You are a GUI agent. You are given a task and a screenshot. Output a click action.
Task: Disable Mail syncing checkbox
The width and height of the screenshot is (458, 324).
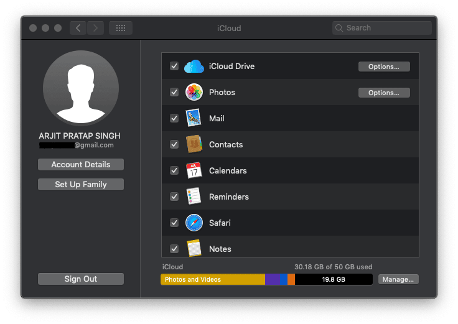(174, 118)
